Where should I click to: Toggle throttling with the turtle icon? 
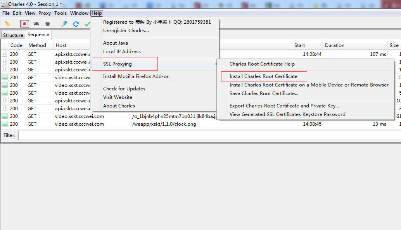tap(36, 24)
